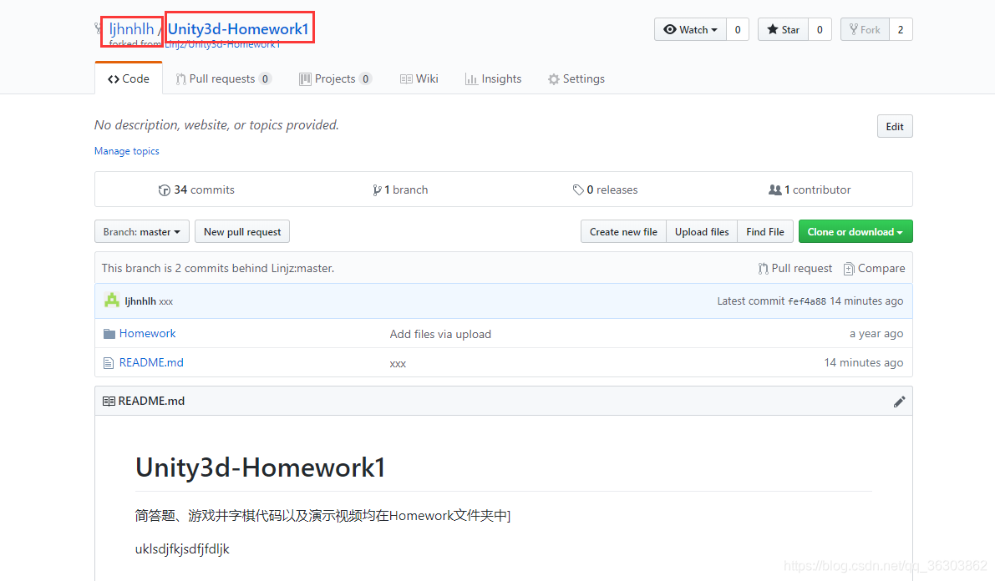The height and width of the screenshot is (581, 995).
Task: Expand the Branch: master dropdown
Action: tap(141, 231)
